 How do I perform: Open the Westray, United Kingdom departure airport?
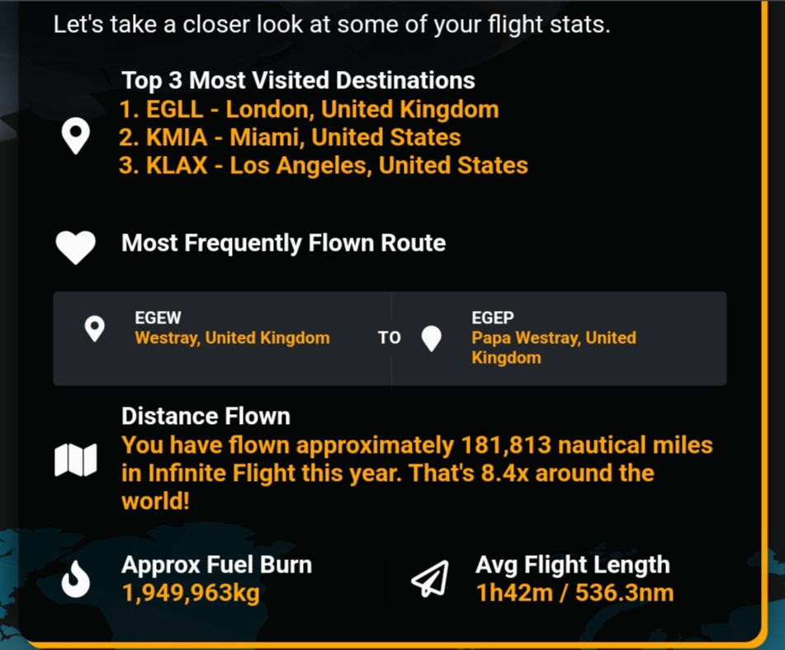tap(232, 337)
